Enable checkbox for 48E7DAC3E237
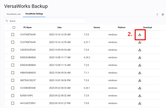This screenshot has height=108, width=166. pos(13,80)
